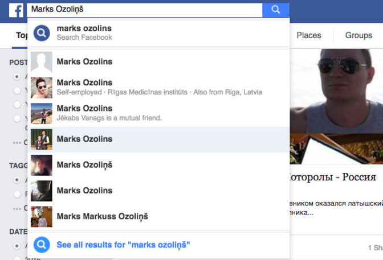Image resolution: width=383 pixels, height=260 pixels.
Task: Click the blue search magnifier button
Action: point(276,10)
